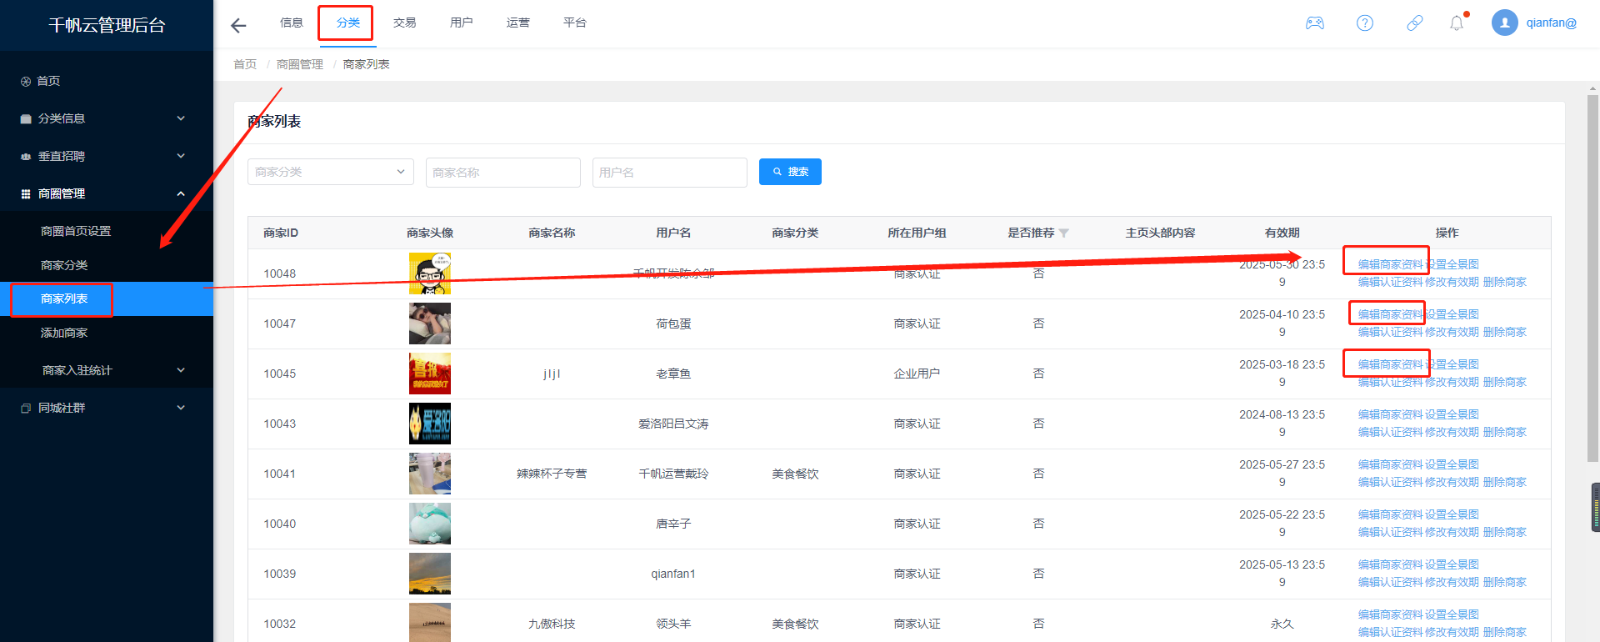Click the back arrow icon in header
1600x642 pixels.
pyautogui.click(x=238, y=25)
